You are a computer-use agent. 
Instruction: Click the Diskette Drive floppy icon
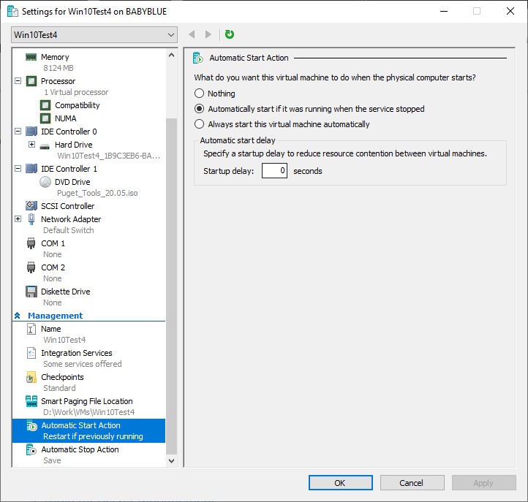point(31,292)
